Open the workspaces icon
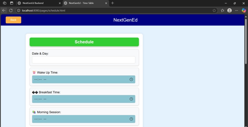This screenshot has width=248, height=127. click(5, 3)
